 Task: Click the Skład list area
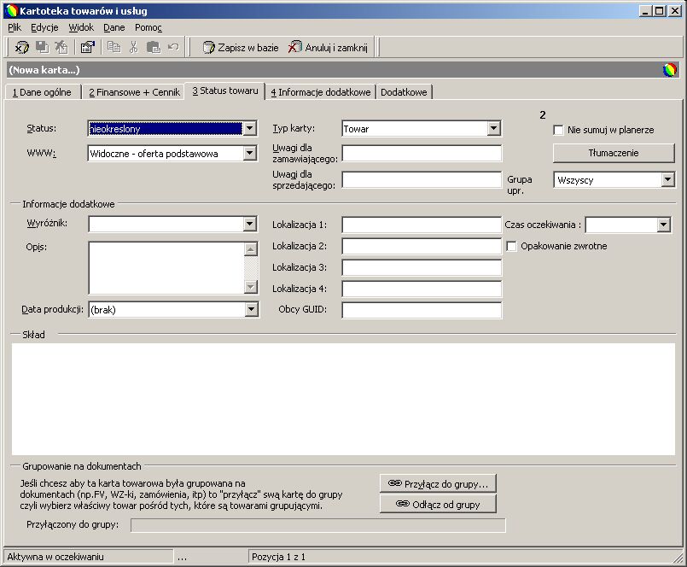pos(343,399)
